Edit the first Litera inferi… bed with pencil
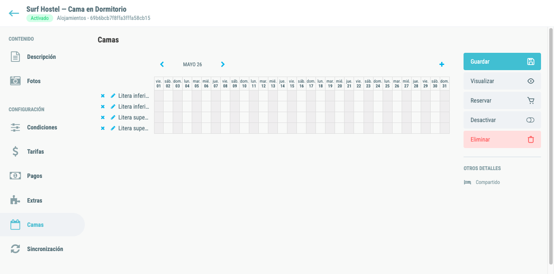This screenshot has height=274, width=554. coord(113,96)
